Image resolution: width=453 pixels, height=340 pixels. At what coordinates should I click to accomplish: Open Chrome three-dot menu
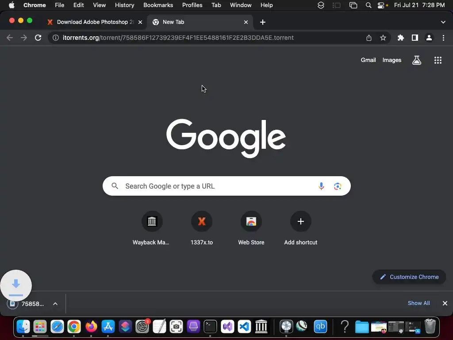pos(443,38)
